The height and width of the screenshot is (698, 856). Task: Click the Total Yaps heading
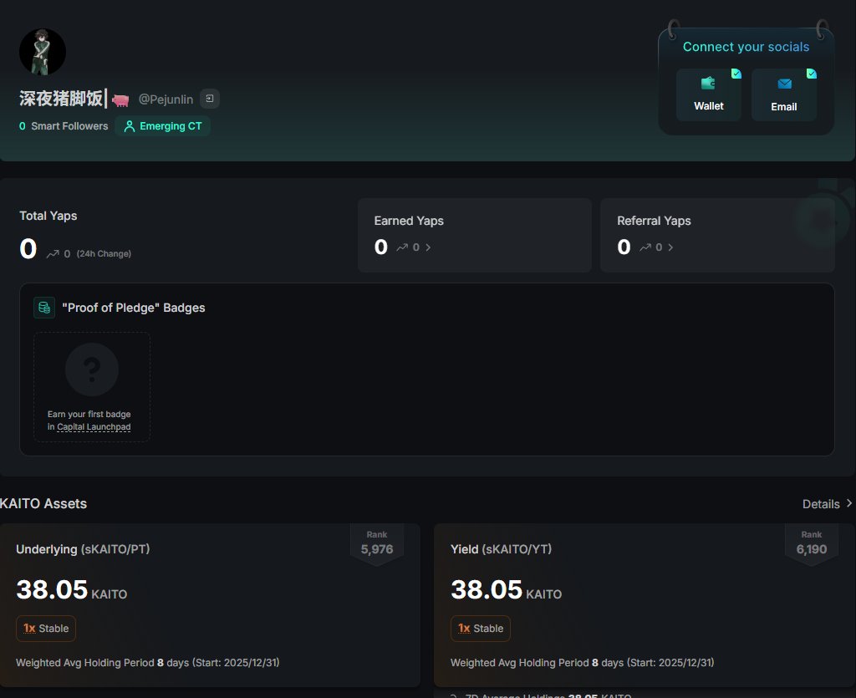click(x=48, y=216)
